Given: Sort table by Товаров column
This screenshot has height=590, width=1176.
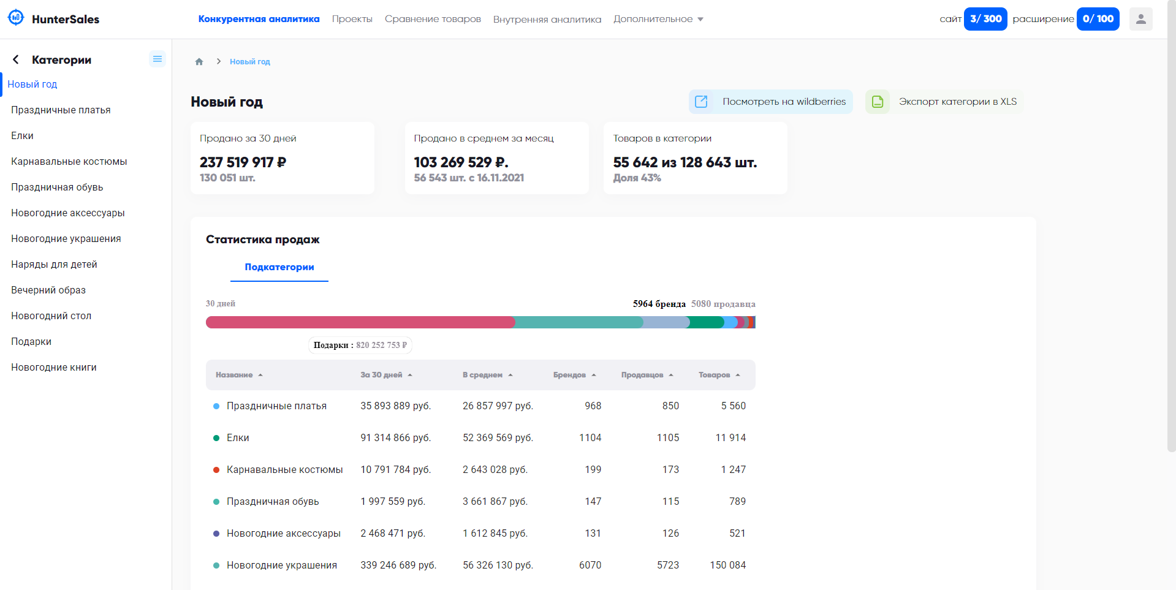Looking at the screenshot, I should [719, 375].
